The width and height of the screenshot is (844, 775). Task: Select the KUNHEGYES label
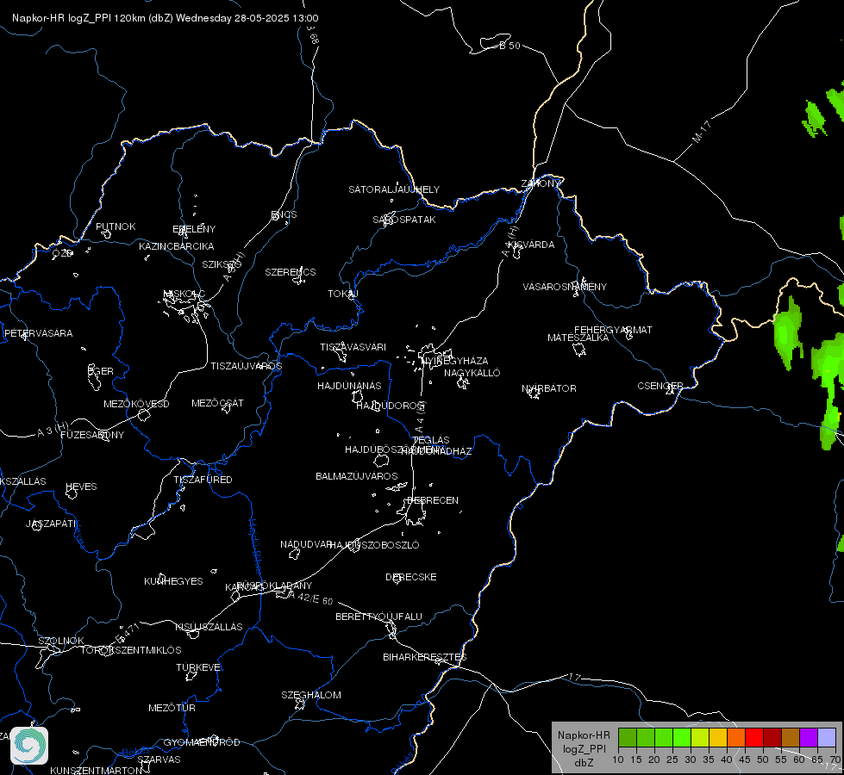pyautogui.click(x=173, y=581)
